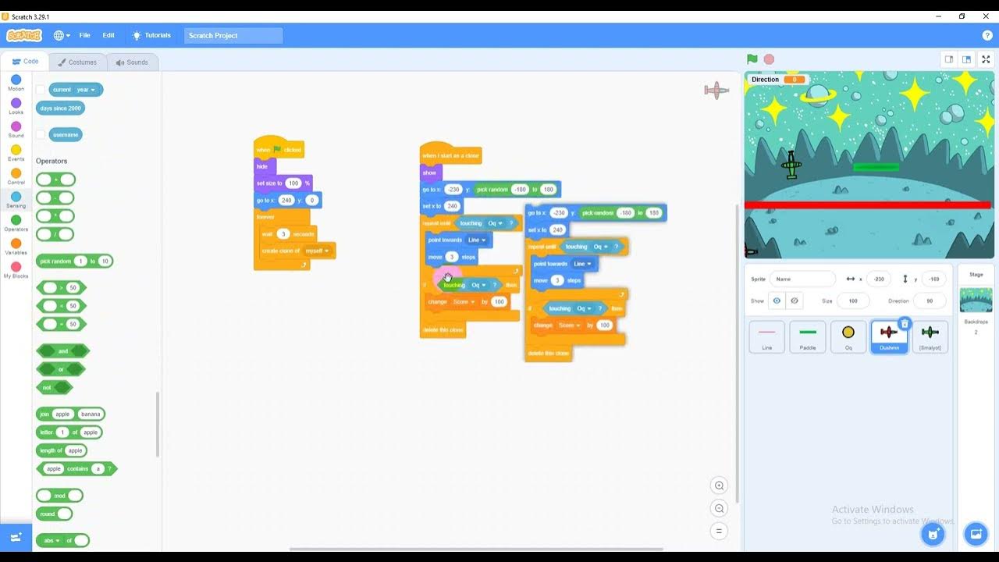Open the Looks block category

coord(16,106)
